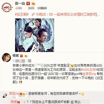This screenshot has width=104, height=104.
Task: Open 张一山's monkey avatar profile
Action: click(x=7, y=7)
